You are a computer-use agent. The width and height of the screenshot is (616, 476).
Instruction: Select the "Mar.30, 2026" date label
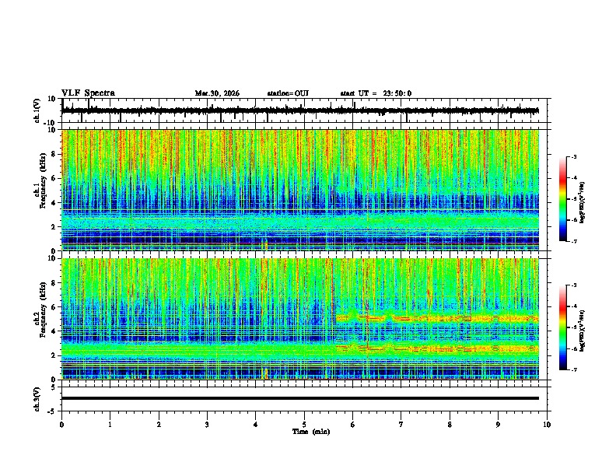pos(217,93)
